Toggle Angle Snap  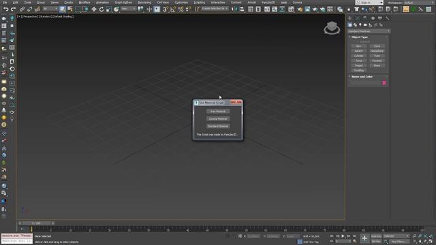(173, 9)
